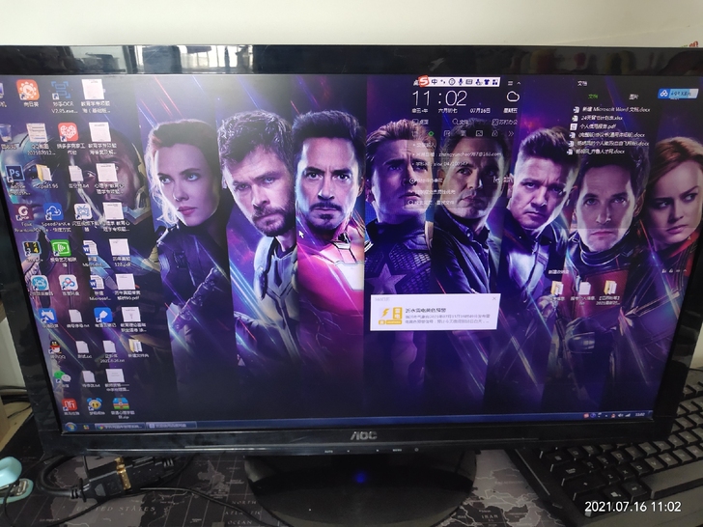This screenshot has width=703, height=527.
Task: Toggle punctuation mode on the Sogou bar
Action: 442,81
